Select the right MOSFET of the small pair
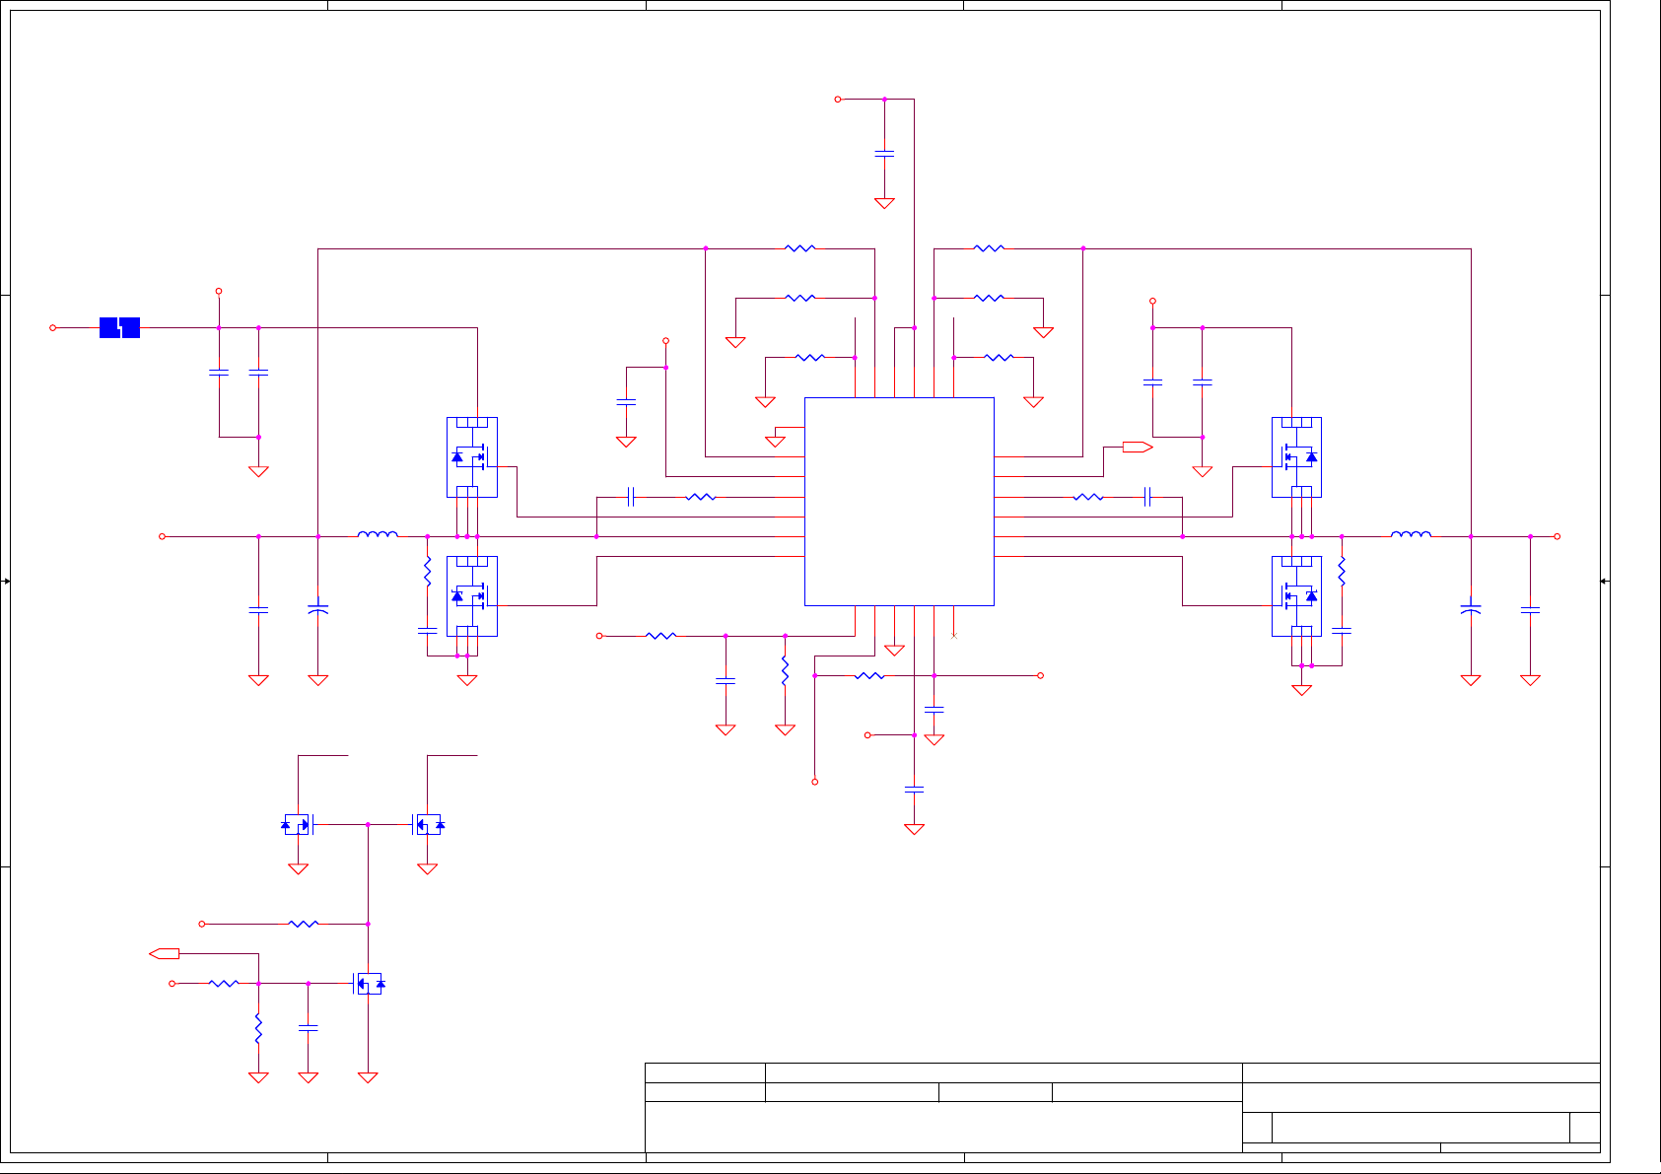Screen dimensions: 1661x1174 click(x=428, y=824)
